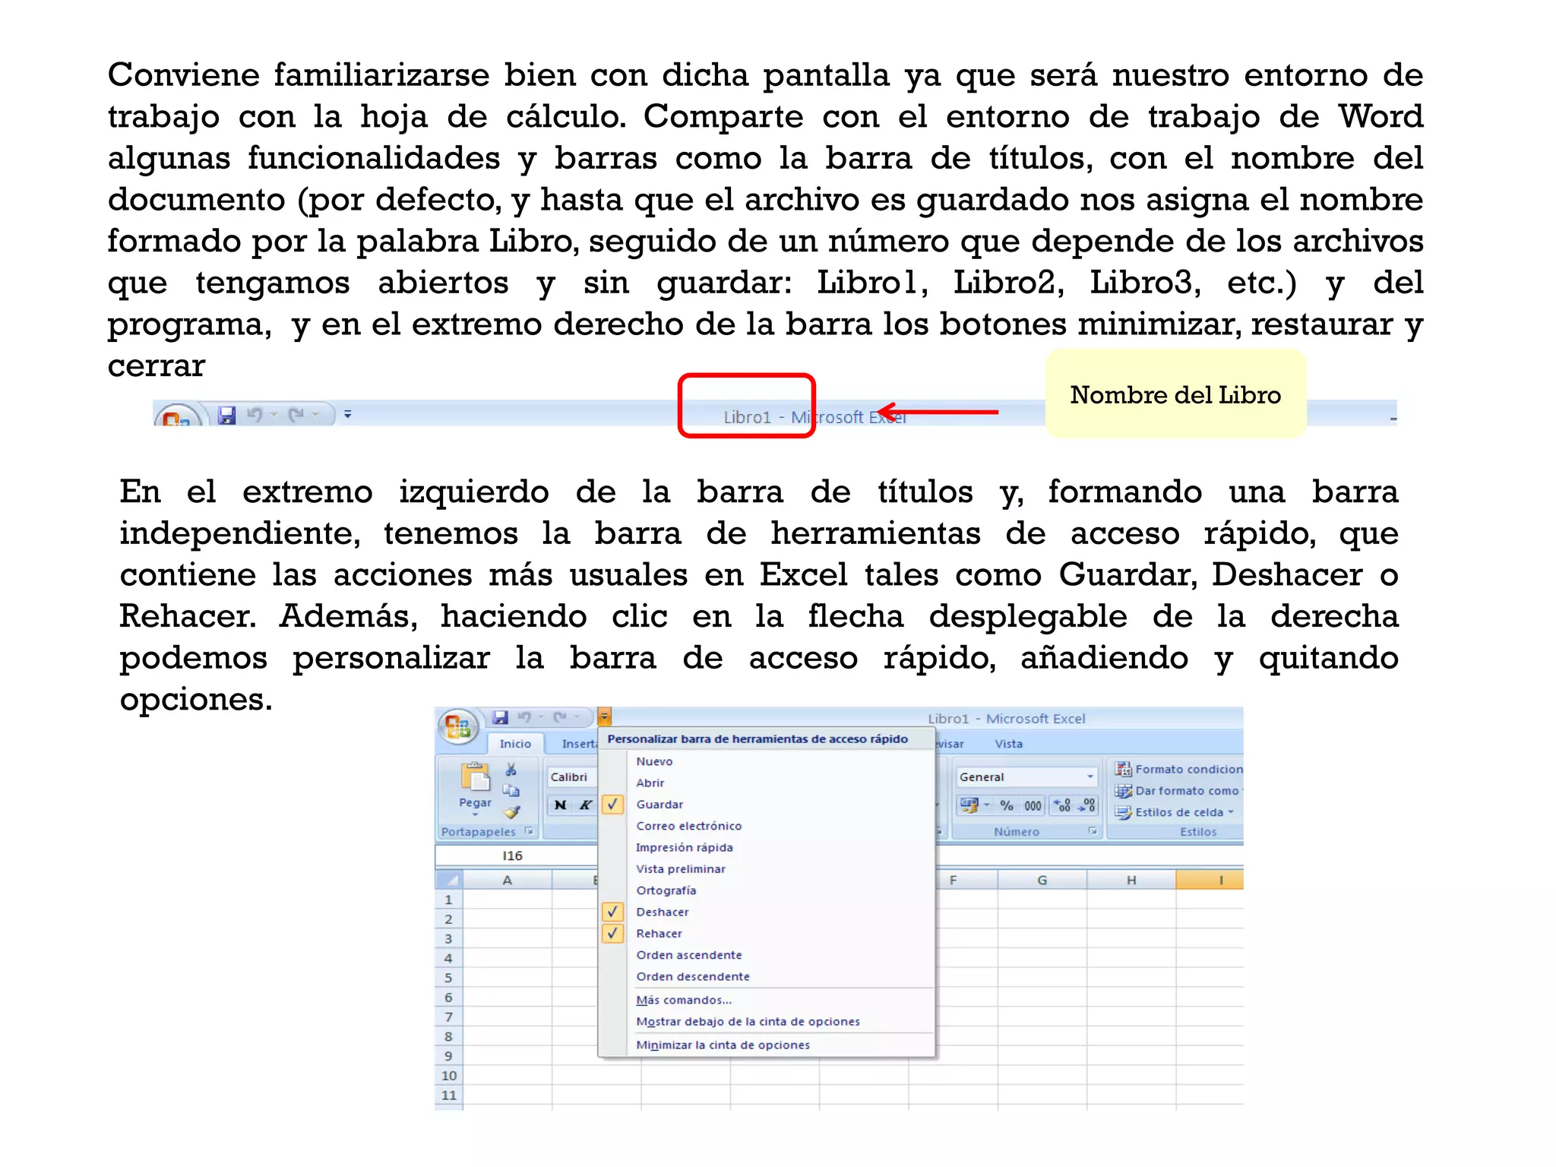The height and width of the screenshot is (1167, 1556).
Task: Switch to the Vista ribbon tab
Action: (x=1008, y=744)
